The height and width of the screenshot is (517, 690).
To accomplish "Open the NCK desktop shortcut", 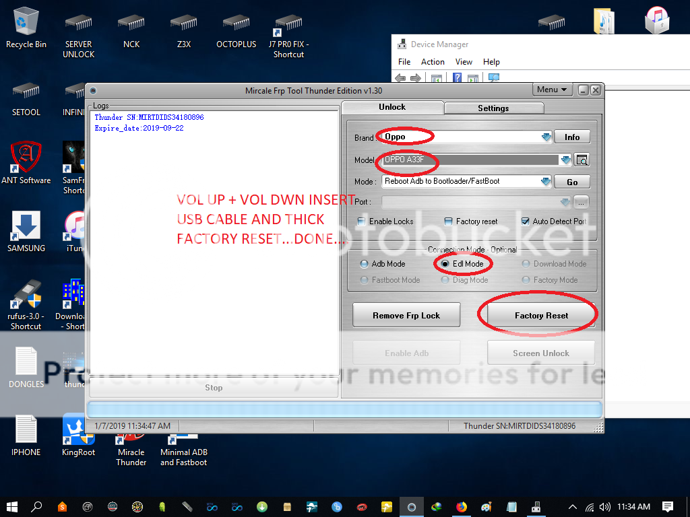I will pos(131,27).
